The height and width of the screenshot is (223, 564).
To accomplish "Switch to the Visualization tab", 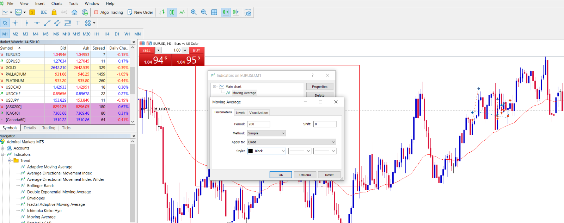I will [x=258, y=113].
